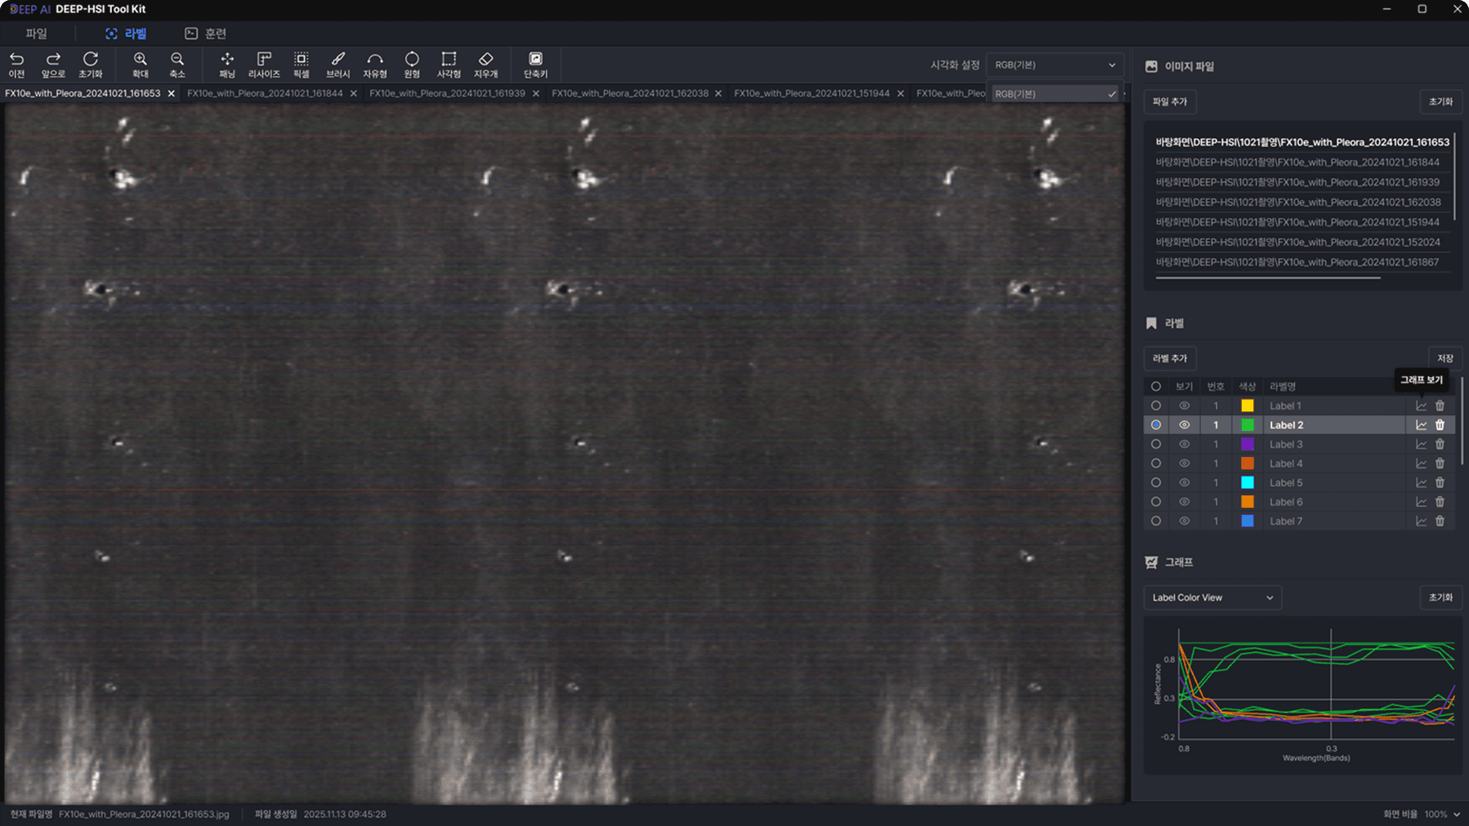Toggle visibility of Label 6
The image size is (1469, 826).
click(x=1184, y=502)
